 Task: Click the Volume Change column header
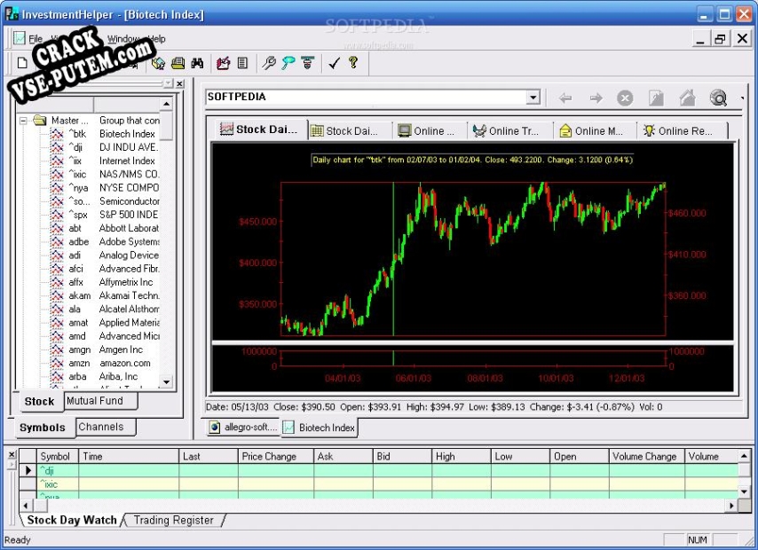click(646, 456)
